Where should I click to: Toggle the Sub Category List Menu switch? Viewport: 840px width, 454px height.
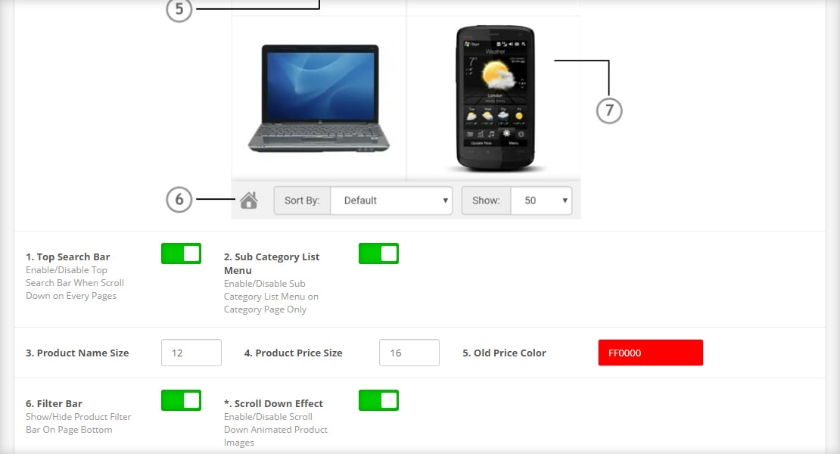point(378,253)
